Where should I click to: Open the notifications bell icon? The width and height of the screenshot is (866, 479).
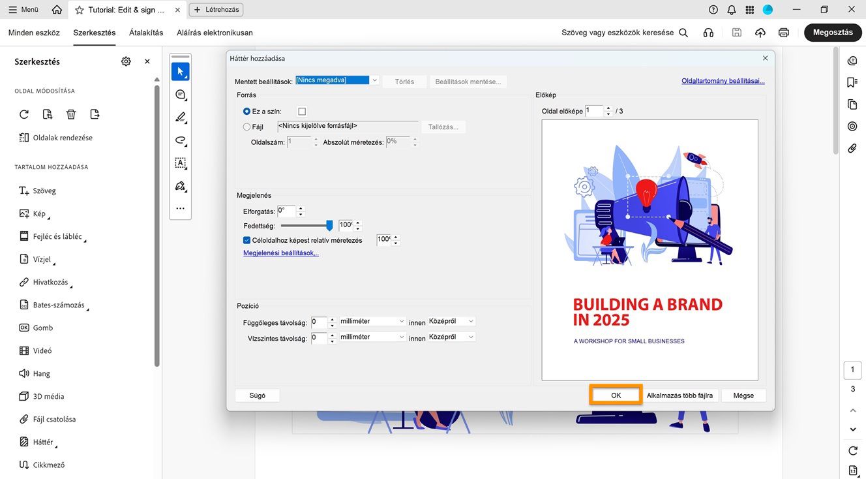(732, 10)
